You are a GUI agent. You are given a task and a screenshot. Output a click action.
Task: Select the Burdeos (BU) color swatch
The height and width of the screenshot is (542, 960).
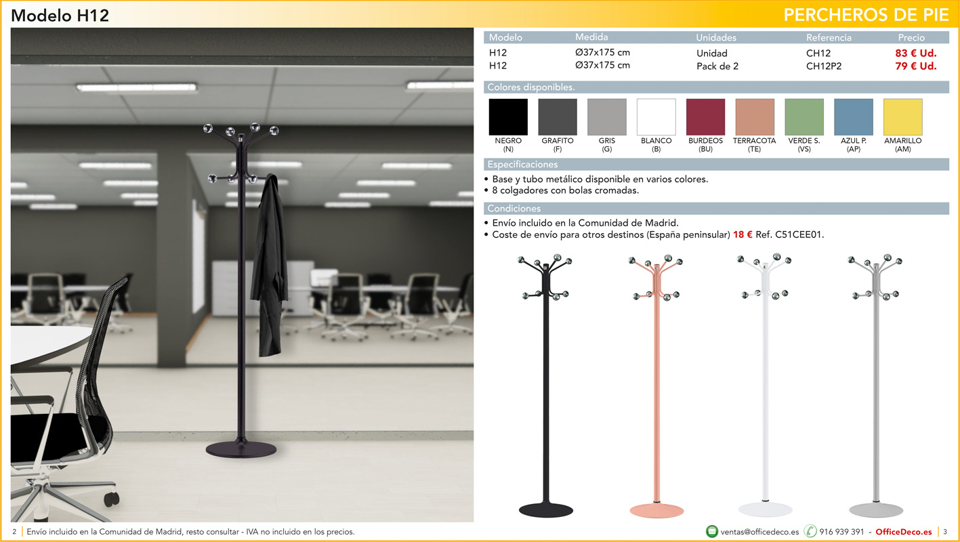tap(705, 117)
